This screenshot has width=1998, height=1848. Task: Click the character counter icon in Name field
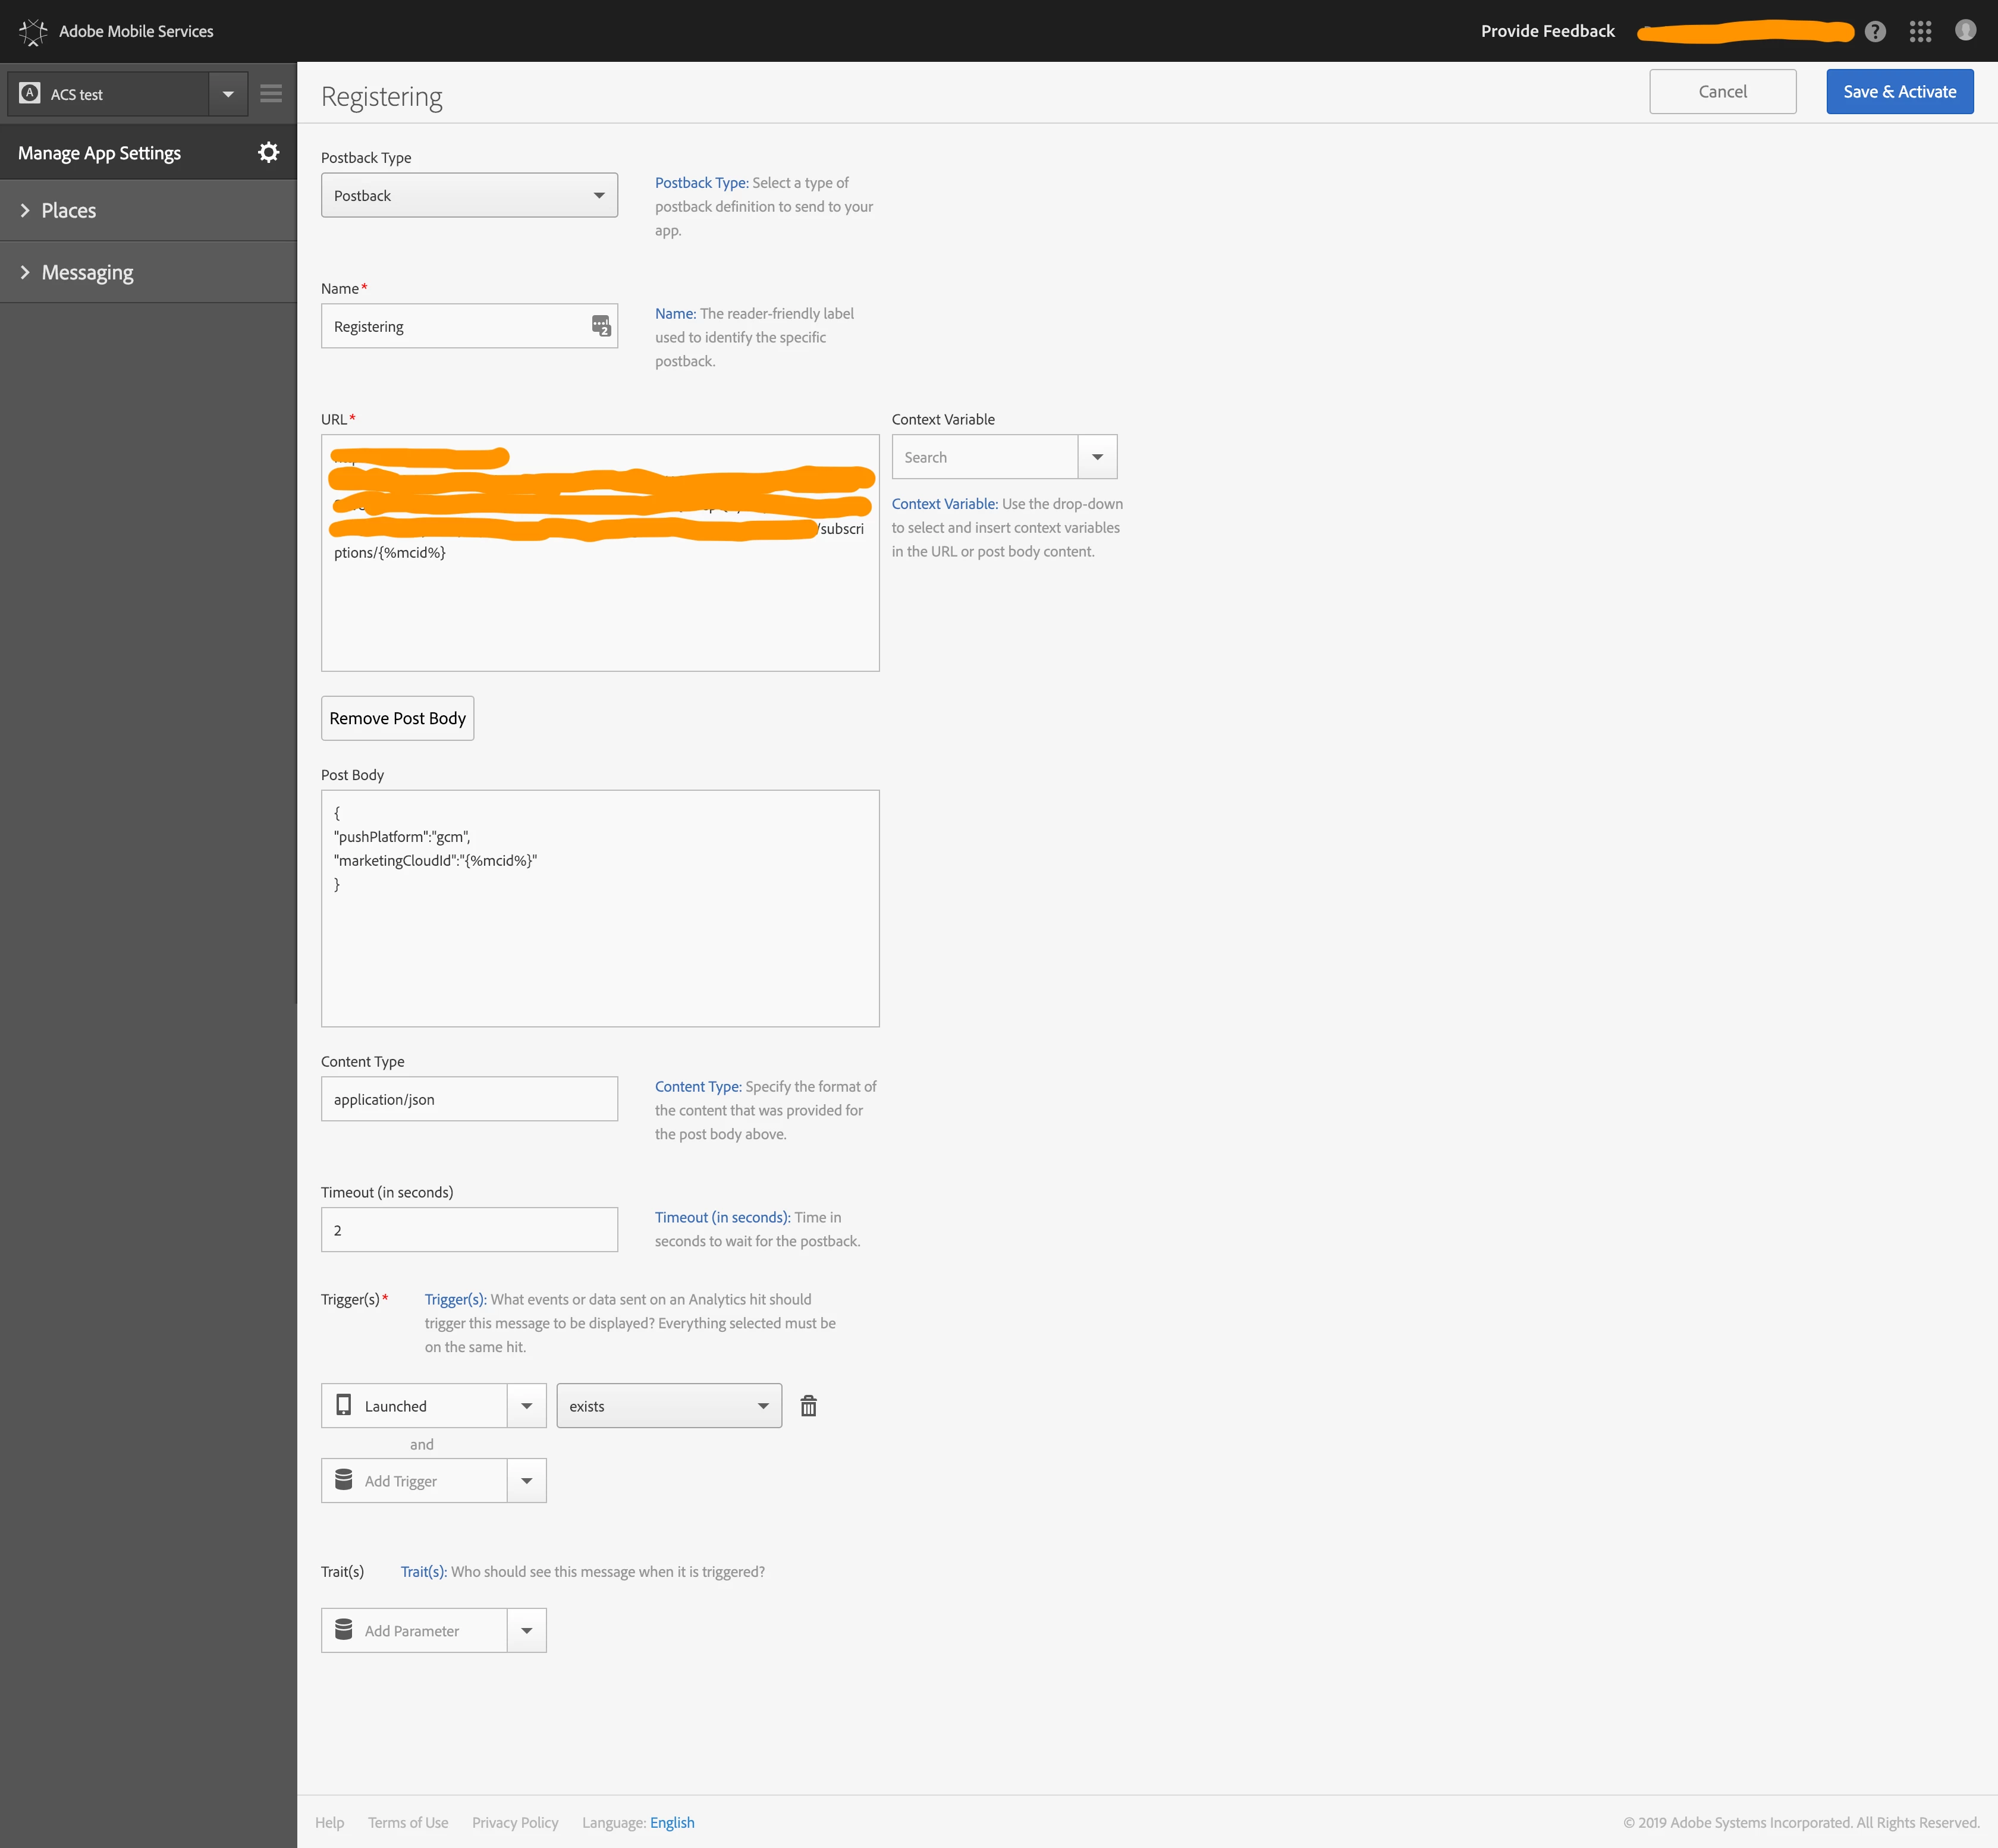[601, 326]
